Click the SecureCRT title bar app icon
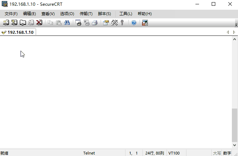The image size is (238, 156). pyautogui.click(x=5, y=4)
